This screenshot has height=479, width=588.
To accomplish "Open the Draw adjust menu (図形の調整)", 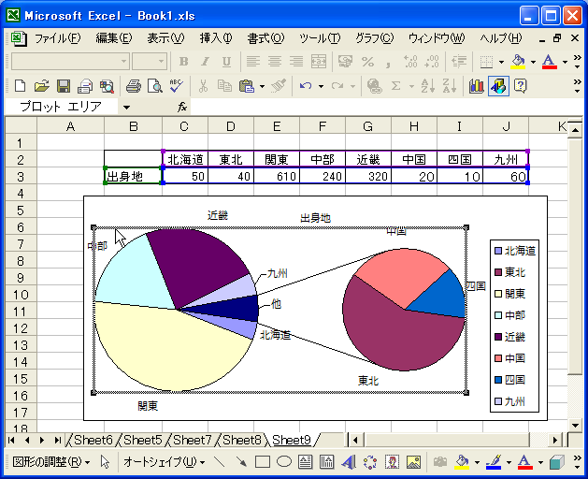I will (x=51, y=462).
